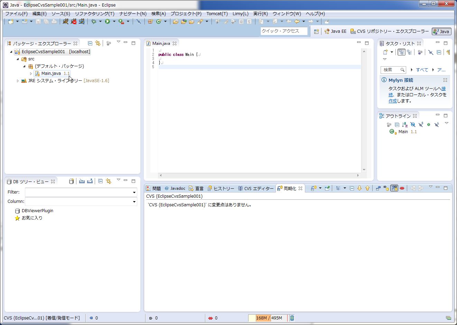The width and height of the screenshot is (457, 325).
Task: Click the Collapse All icon in Package Explorer
Action: pyautogui.click(x=90, y=43)
